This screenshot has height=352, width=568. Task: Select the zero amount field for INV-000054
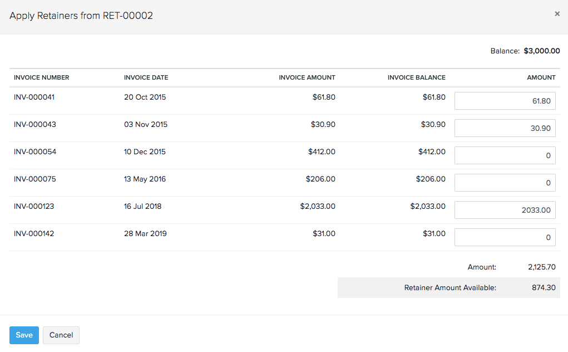pyautogui.click(x=505, y=155)
